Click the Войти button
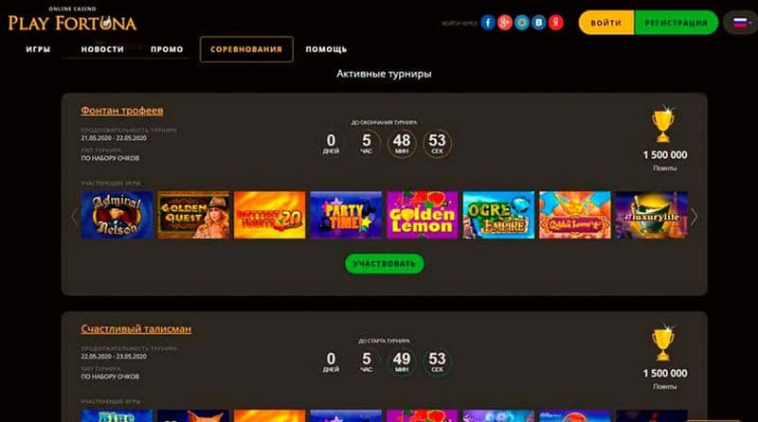This screenshot has width=758, height=422. [x=606, y=22]
